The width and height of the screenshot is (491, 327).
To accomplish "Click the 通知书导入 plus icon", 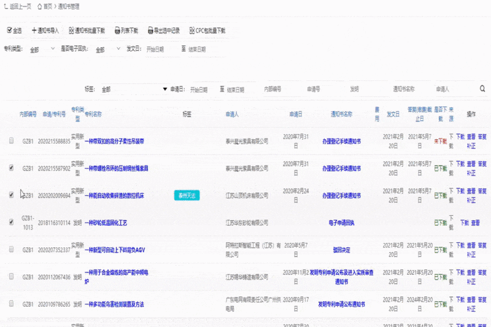I will [x=34, y=30].
